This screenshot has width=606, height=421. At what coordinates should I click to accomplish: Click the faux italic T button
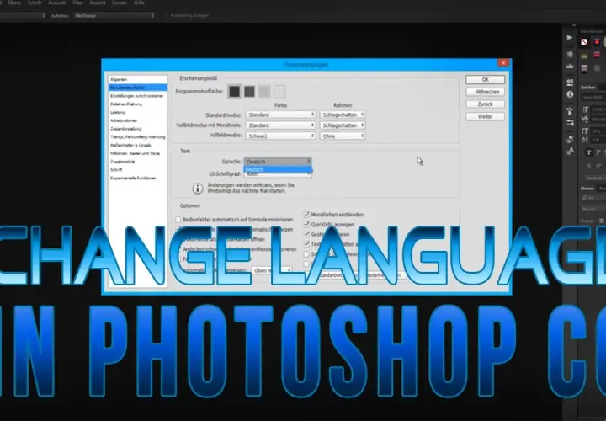(x=598, y=152)
